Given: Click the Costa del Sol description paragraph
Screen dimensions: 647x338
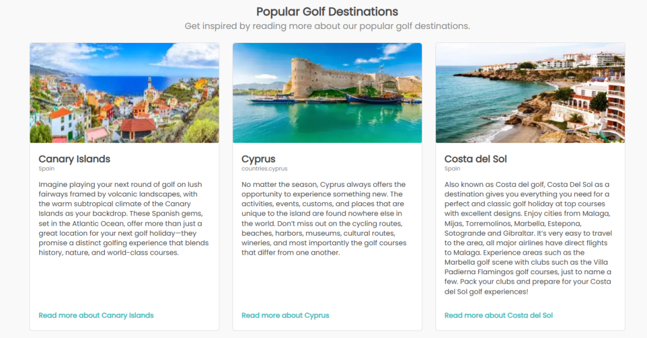Looking at the screenshot, I should (528, 238).
